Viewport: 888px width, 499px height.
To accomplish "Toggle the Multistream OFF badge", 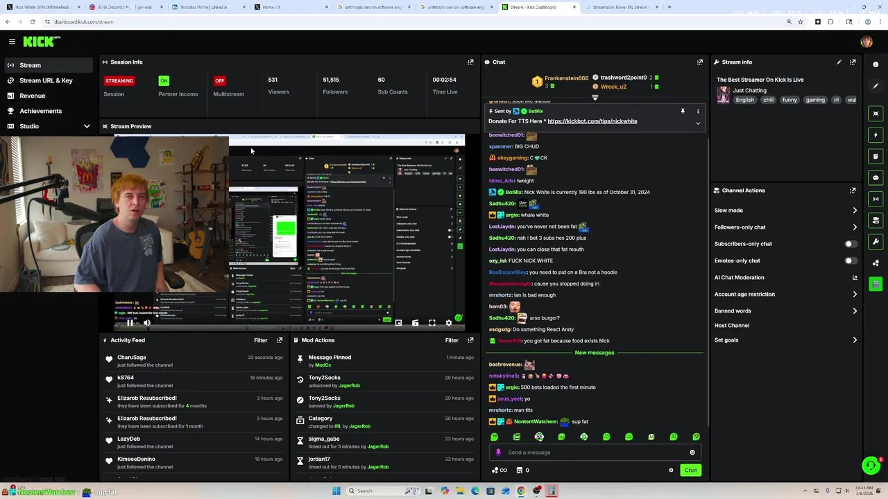I will click(x=220, y=80).
